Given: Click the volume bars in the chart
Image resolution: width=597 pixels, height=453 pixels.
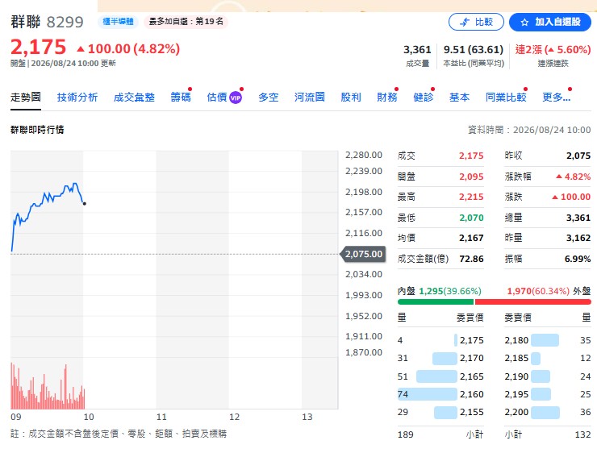Looking at the screenshot, I should (x=48, y=386).
